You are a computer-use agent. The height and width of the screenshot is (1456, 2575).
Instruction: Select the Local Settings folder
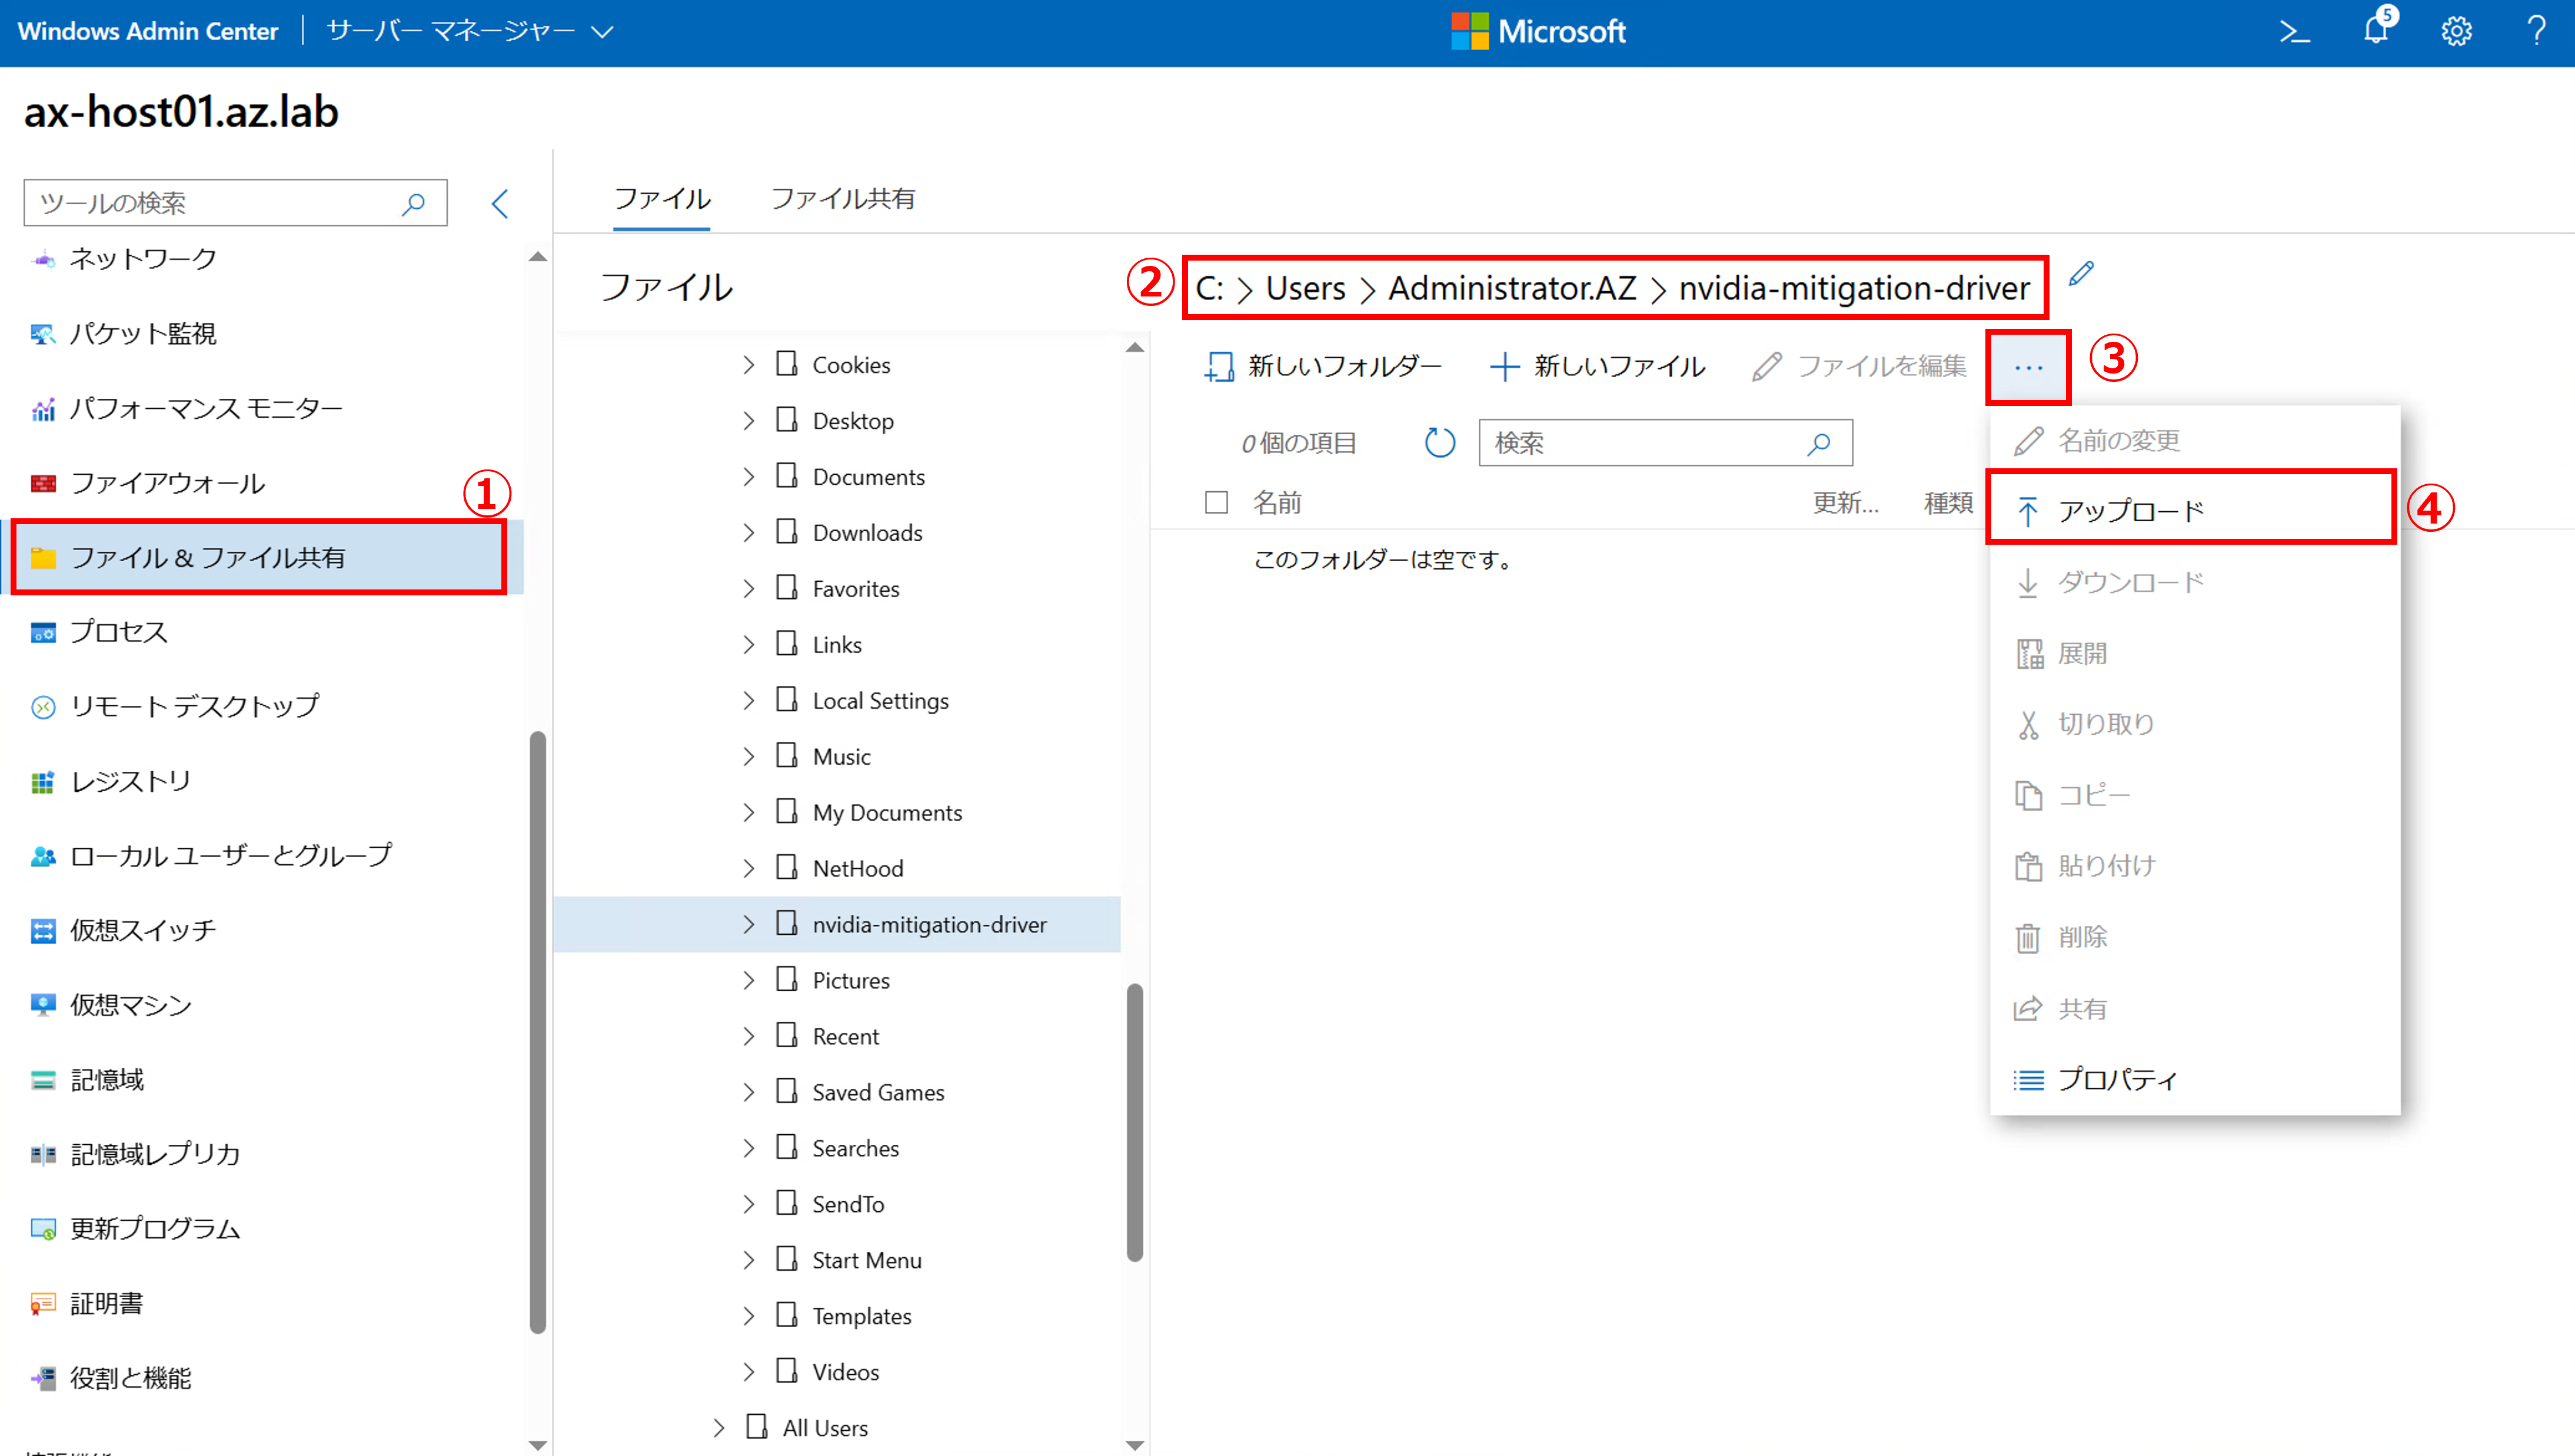880,701
